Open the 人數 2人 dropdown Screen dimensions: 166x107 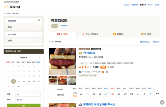tap(28, 94)
